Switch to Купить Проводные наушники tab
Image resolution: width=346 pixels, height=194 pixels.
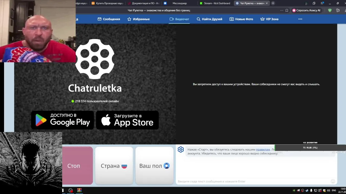108,3
